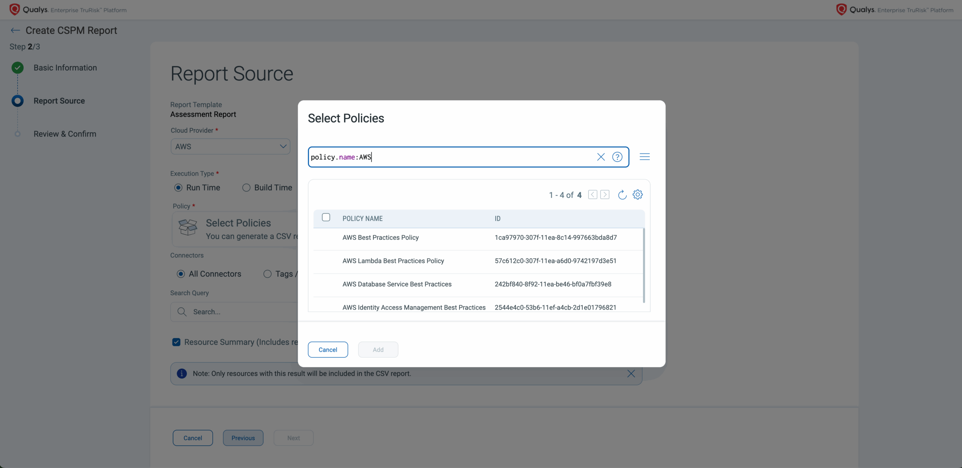This screenshot has width=962, height=468.
Task: Open table settings gear icon
Action: 638,194
